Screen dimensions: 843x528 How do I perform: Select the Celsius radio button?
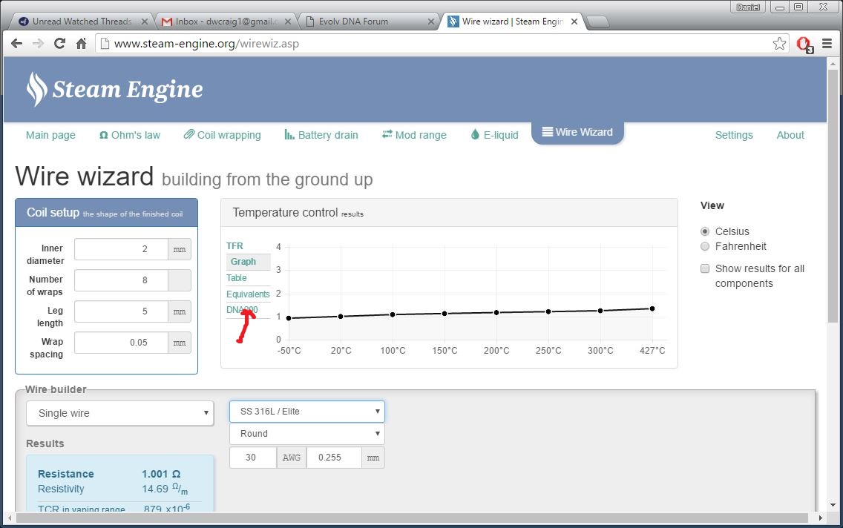705,231
